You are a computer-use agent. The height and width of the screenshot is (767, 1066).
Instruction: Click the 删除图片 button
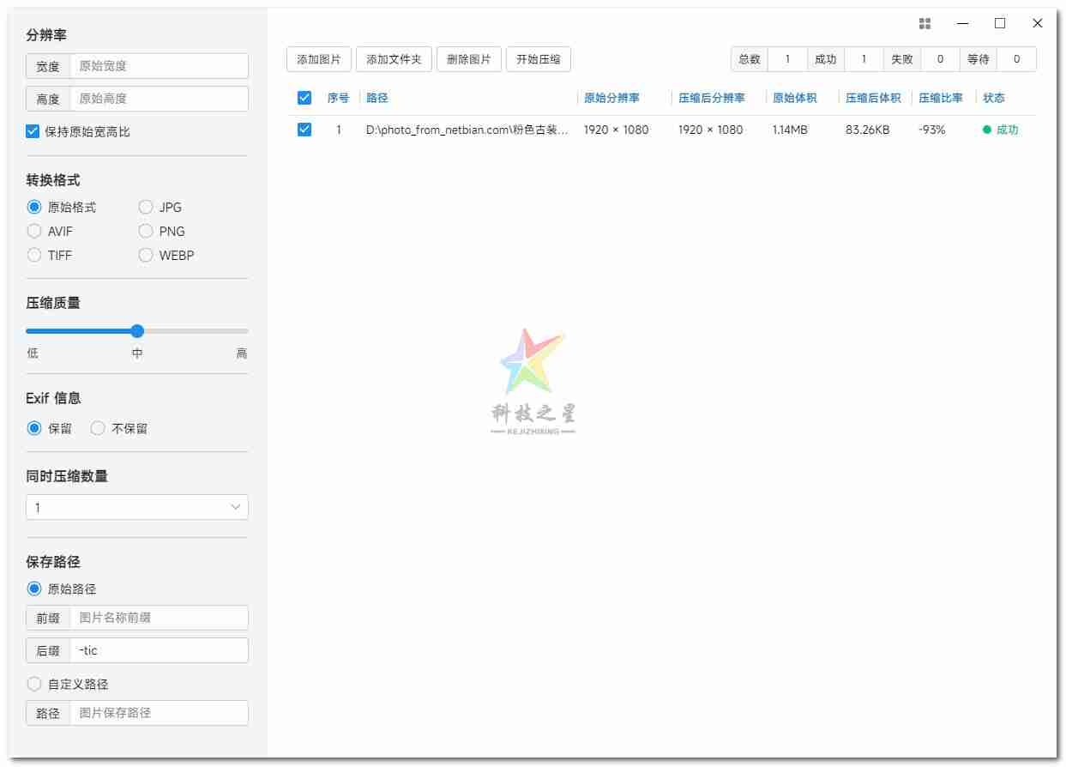(x=469, y=59)
